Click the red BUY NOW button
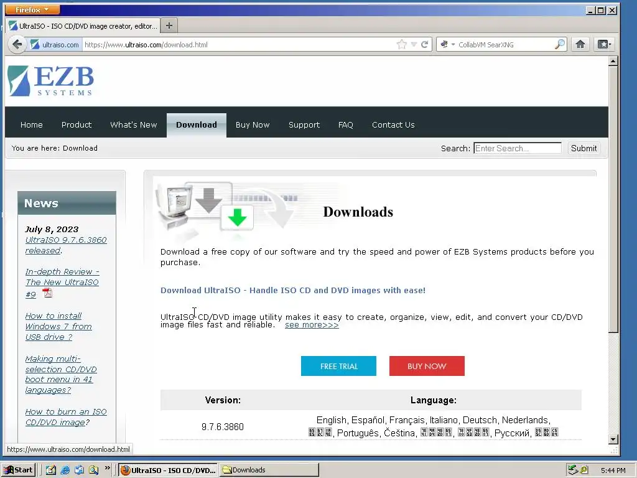 tap(427, 366)
